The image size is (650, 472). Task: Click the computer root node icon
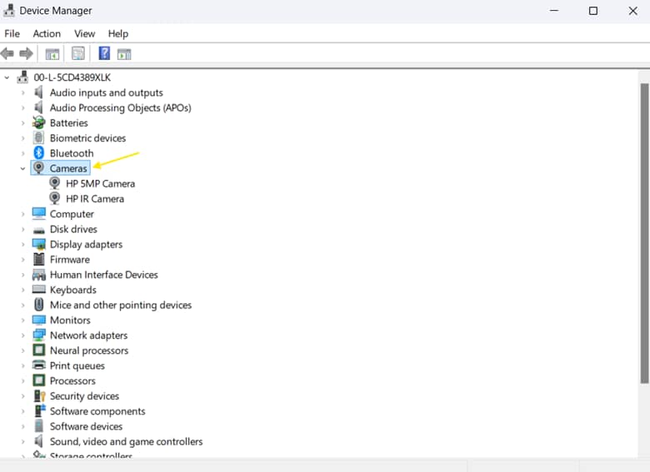(22, 77)
